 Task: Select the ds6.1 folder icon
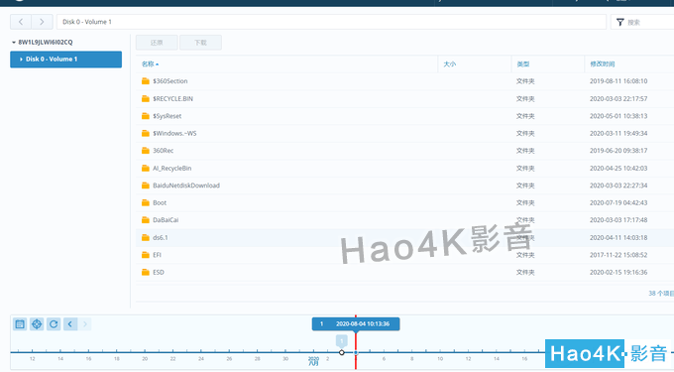(x=146, y=237)
